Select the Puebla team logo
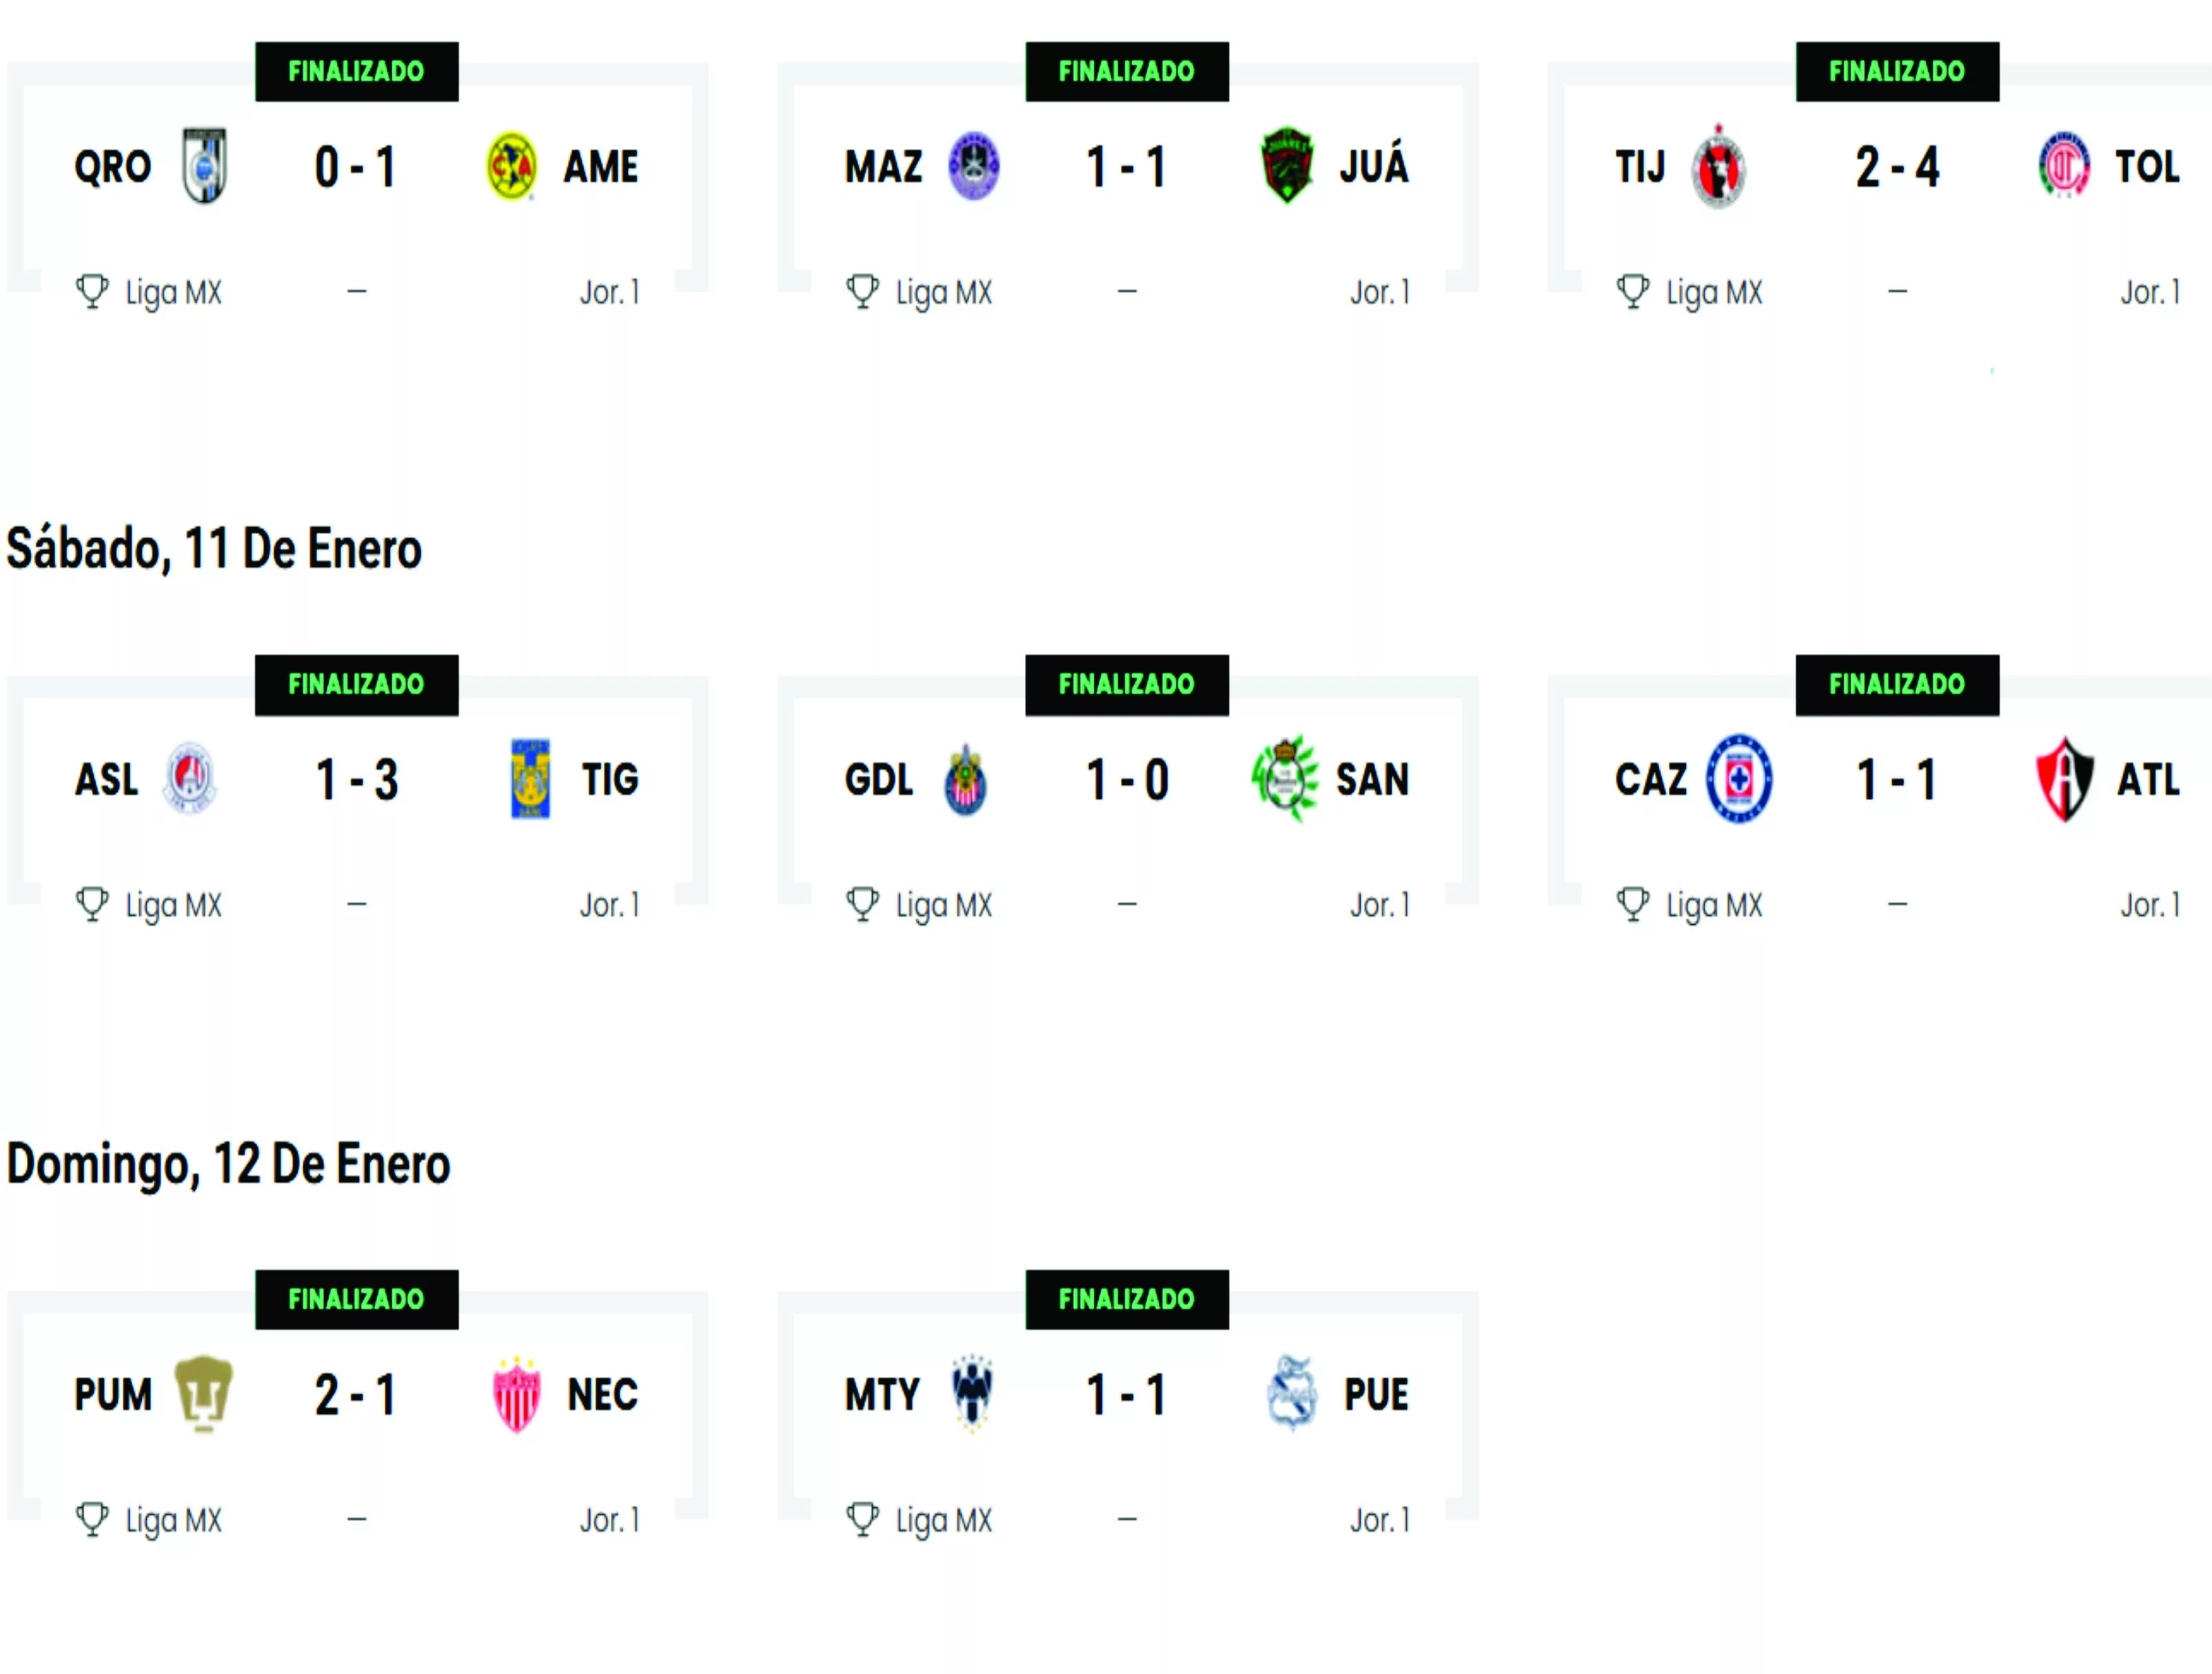 (x=1291, y=1393)
